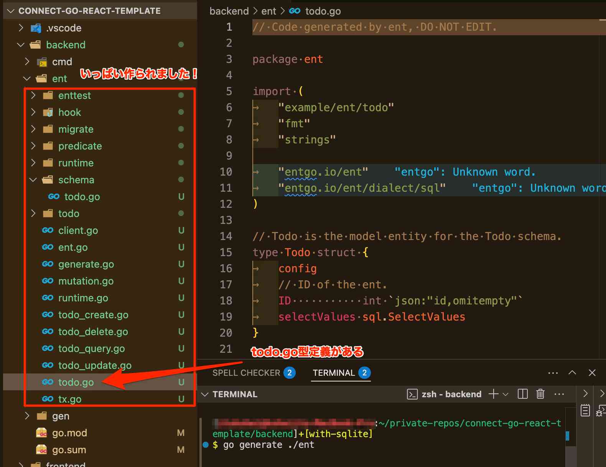The width and height of the screenshot is (606, 467).
Task: Click the zsh terminal shell icon
Action: (412, 394)
